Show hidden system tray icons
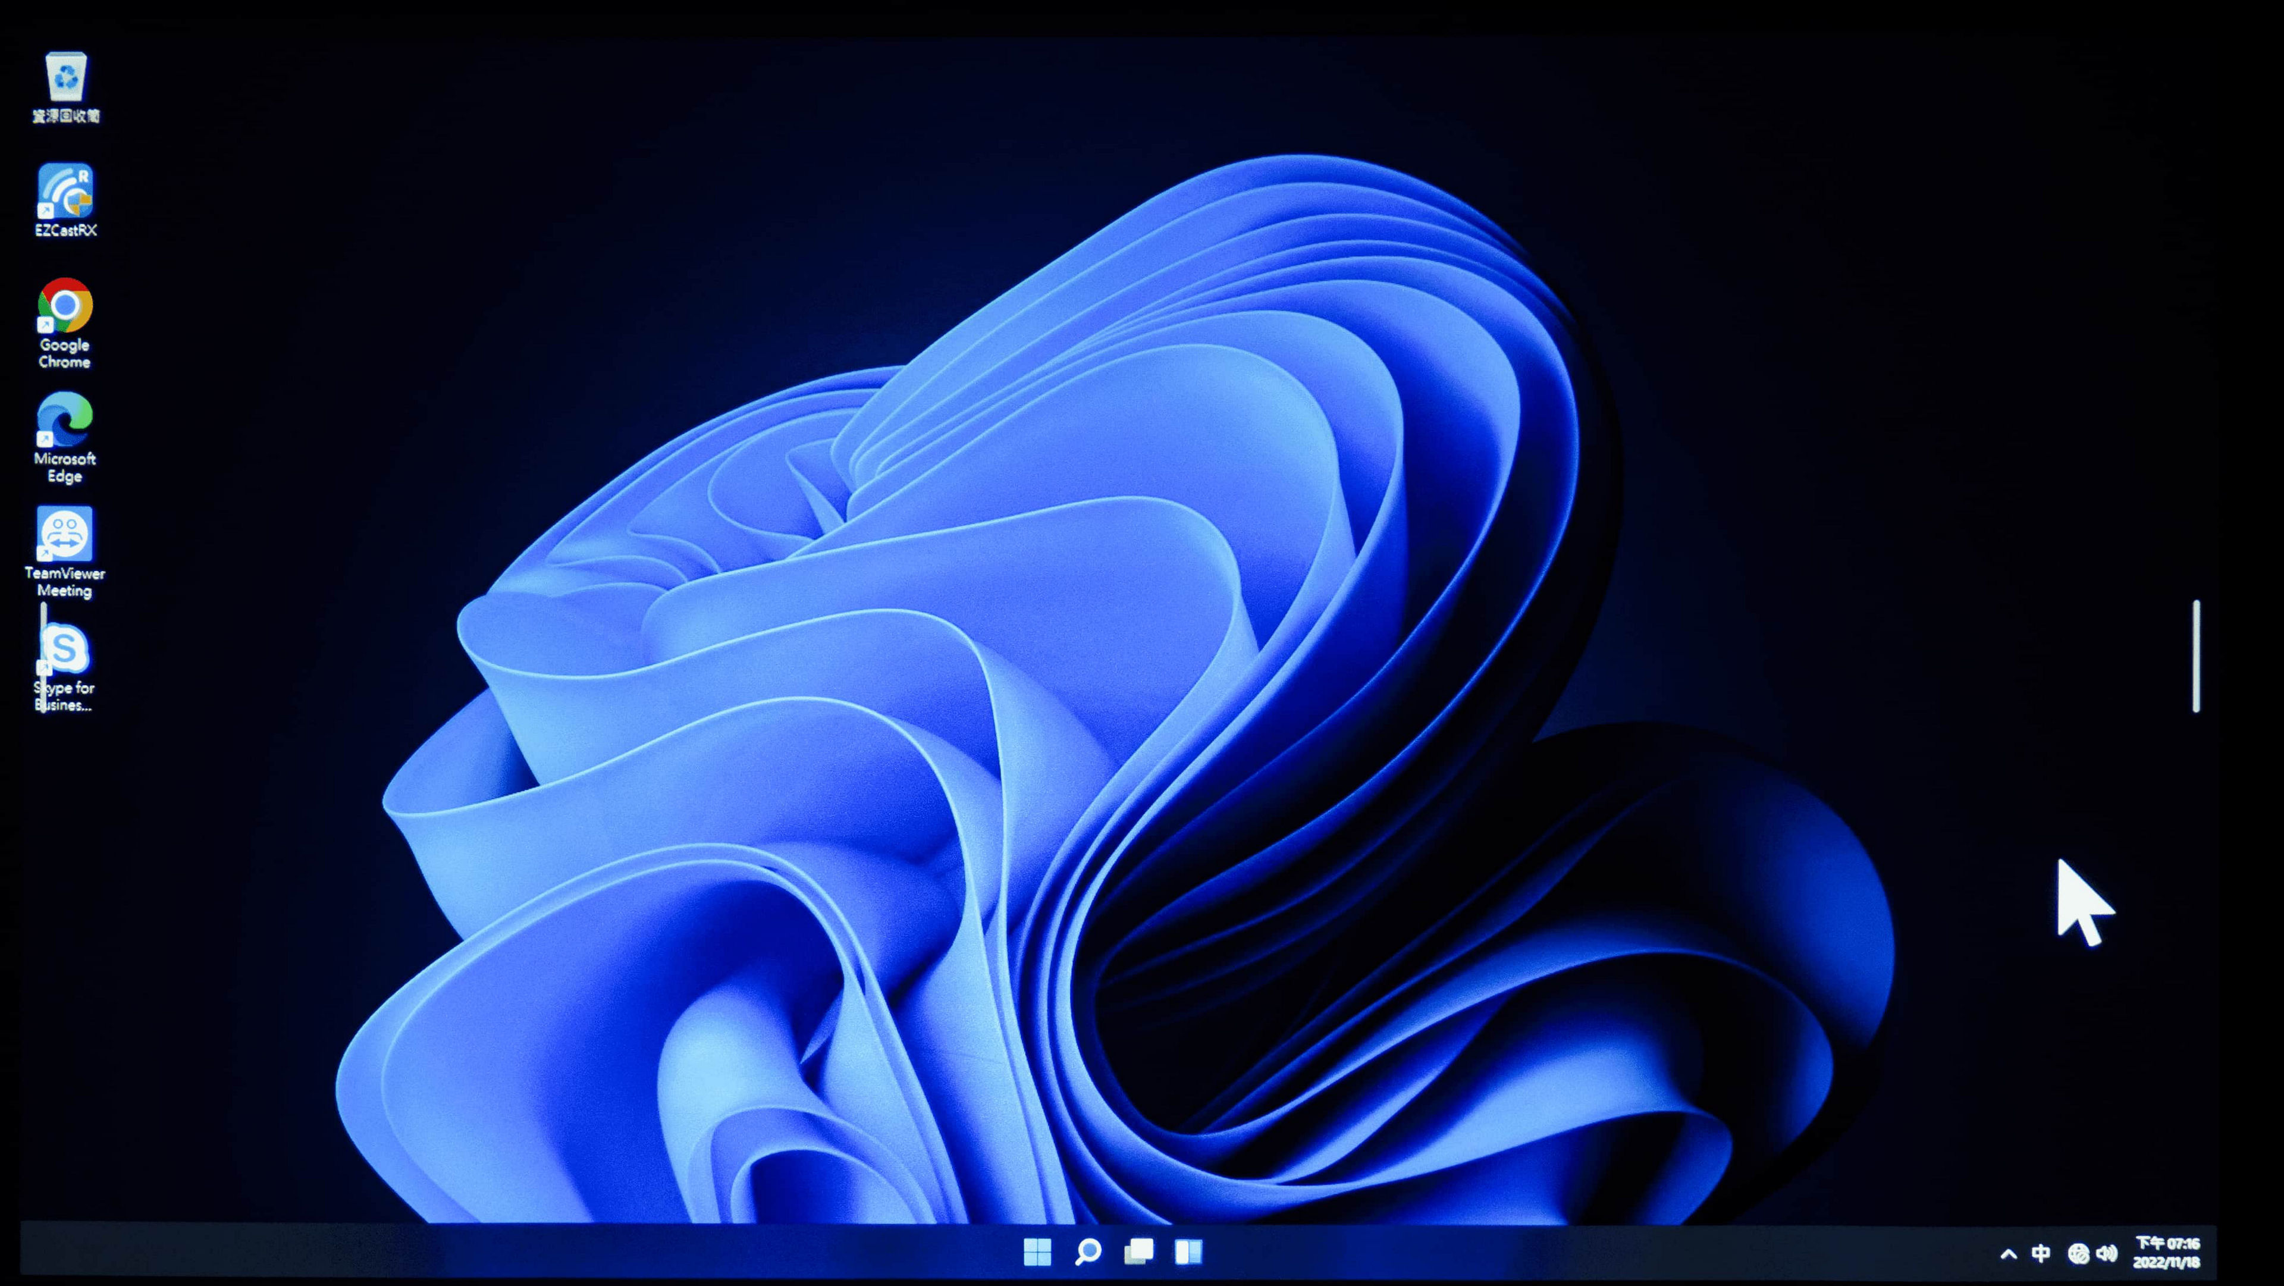2284x1286 pixels. (x=2008, y=1253)
